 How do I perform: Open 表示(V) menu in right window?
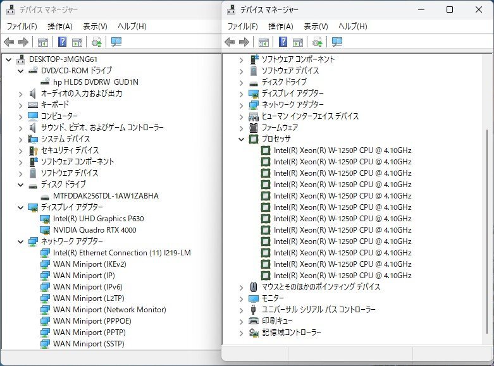[316, 26]
